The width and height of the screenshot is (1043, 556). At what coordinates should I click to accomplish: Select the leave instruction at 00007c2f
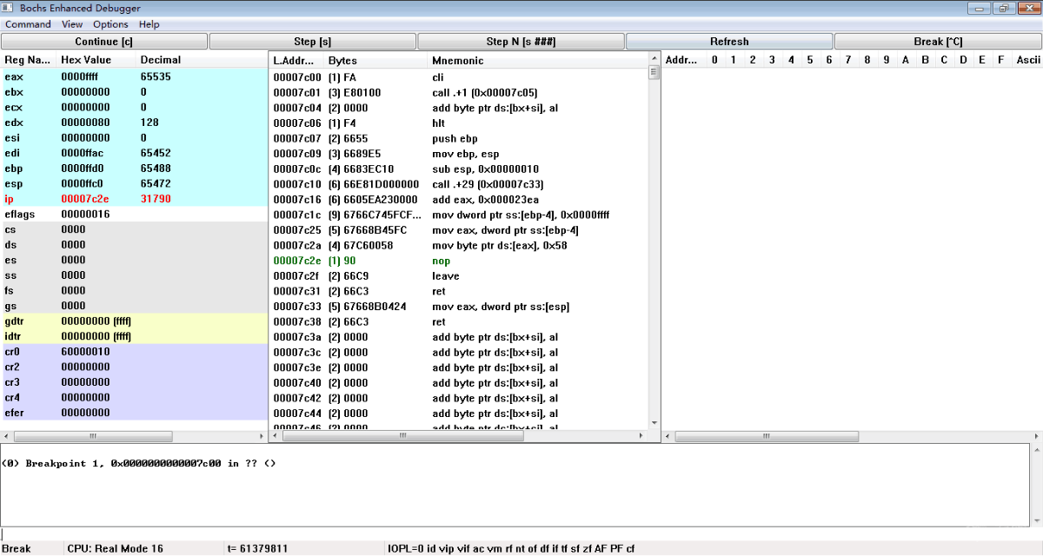pos(459,275)
